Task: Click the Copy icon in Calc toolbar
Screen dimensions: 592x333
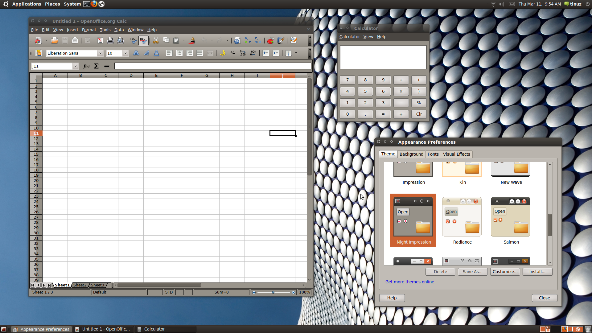Action: click(166, 40)
